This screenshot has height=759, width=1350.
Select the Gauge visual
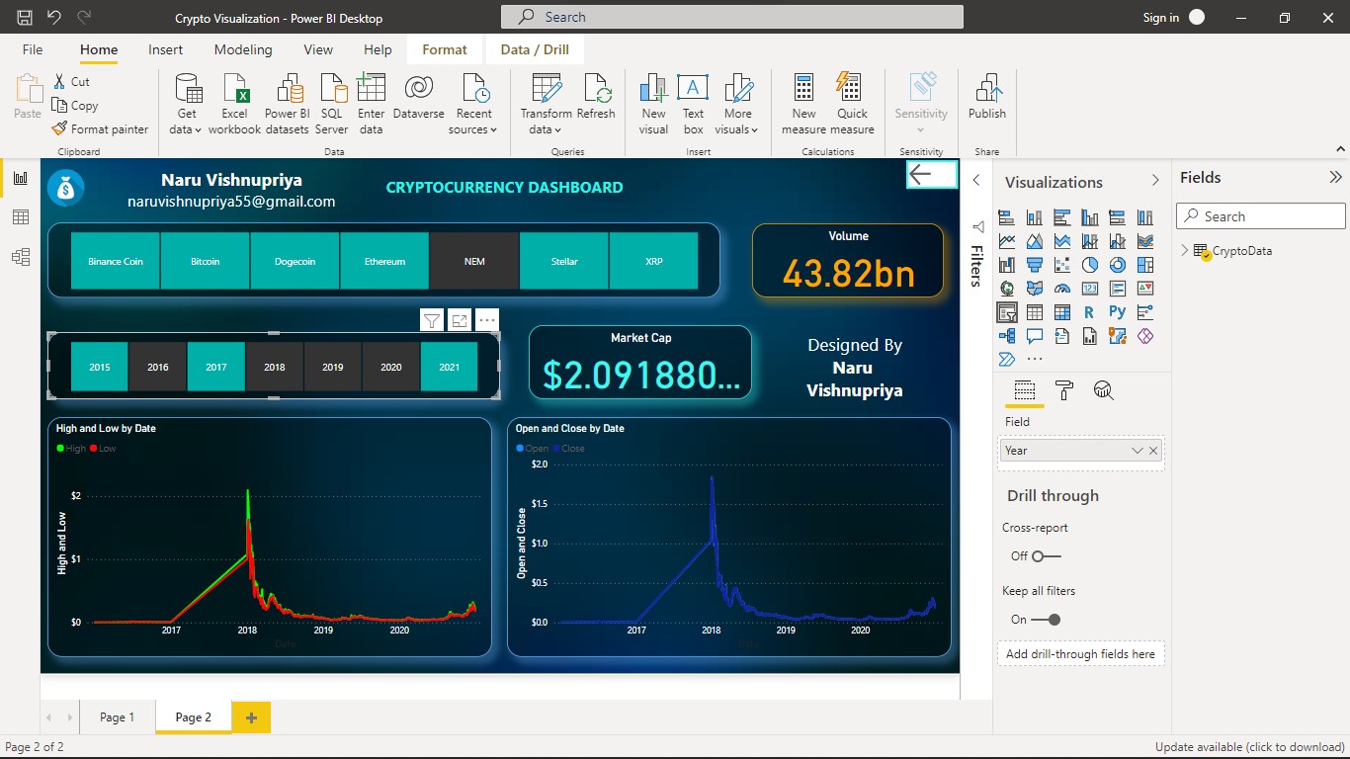pos(1062,289)
